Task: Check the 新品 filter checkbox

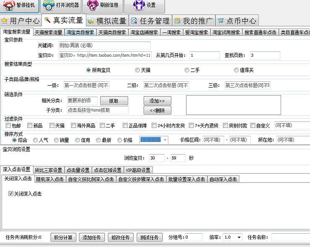Action: tap(30, 125)
